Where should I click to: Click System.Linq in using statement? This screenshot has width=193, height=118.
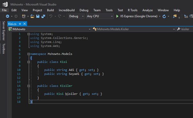[50, 42]
